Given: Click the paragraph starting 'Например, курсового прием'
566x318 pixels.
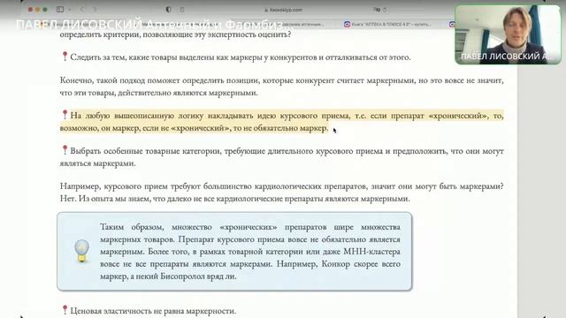Looking at the screenshot, I should coord(281,193).
